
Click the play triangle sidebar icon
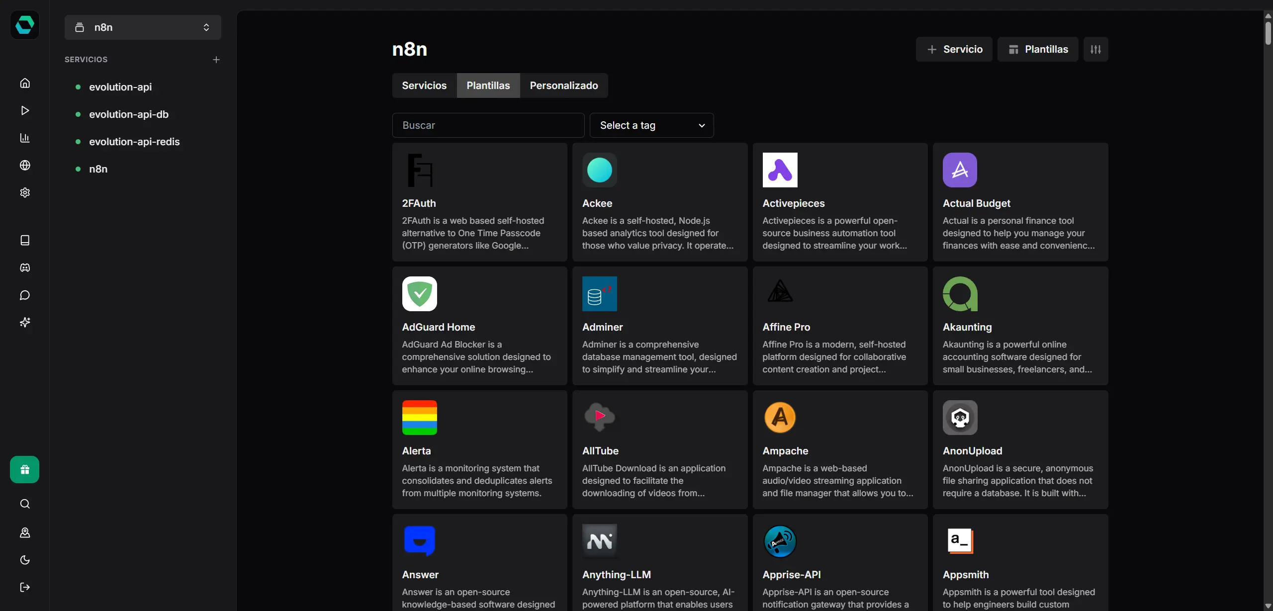click(25, 110)
